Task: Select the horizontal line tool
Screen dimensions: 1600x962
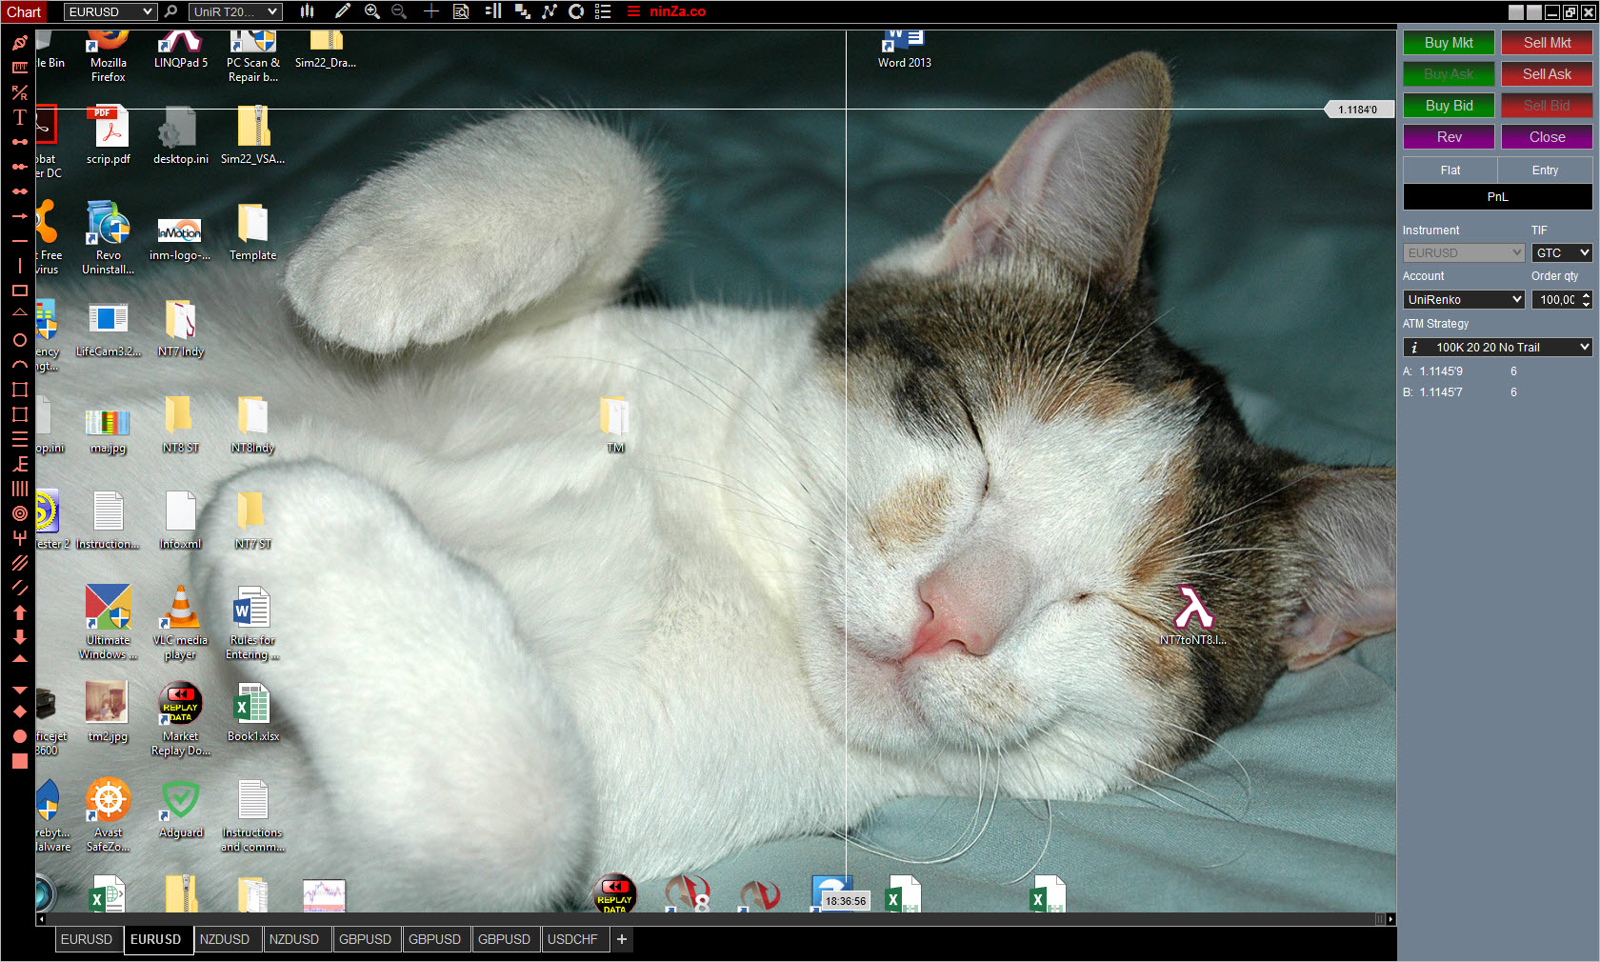Action: click(x=19, y=241)
